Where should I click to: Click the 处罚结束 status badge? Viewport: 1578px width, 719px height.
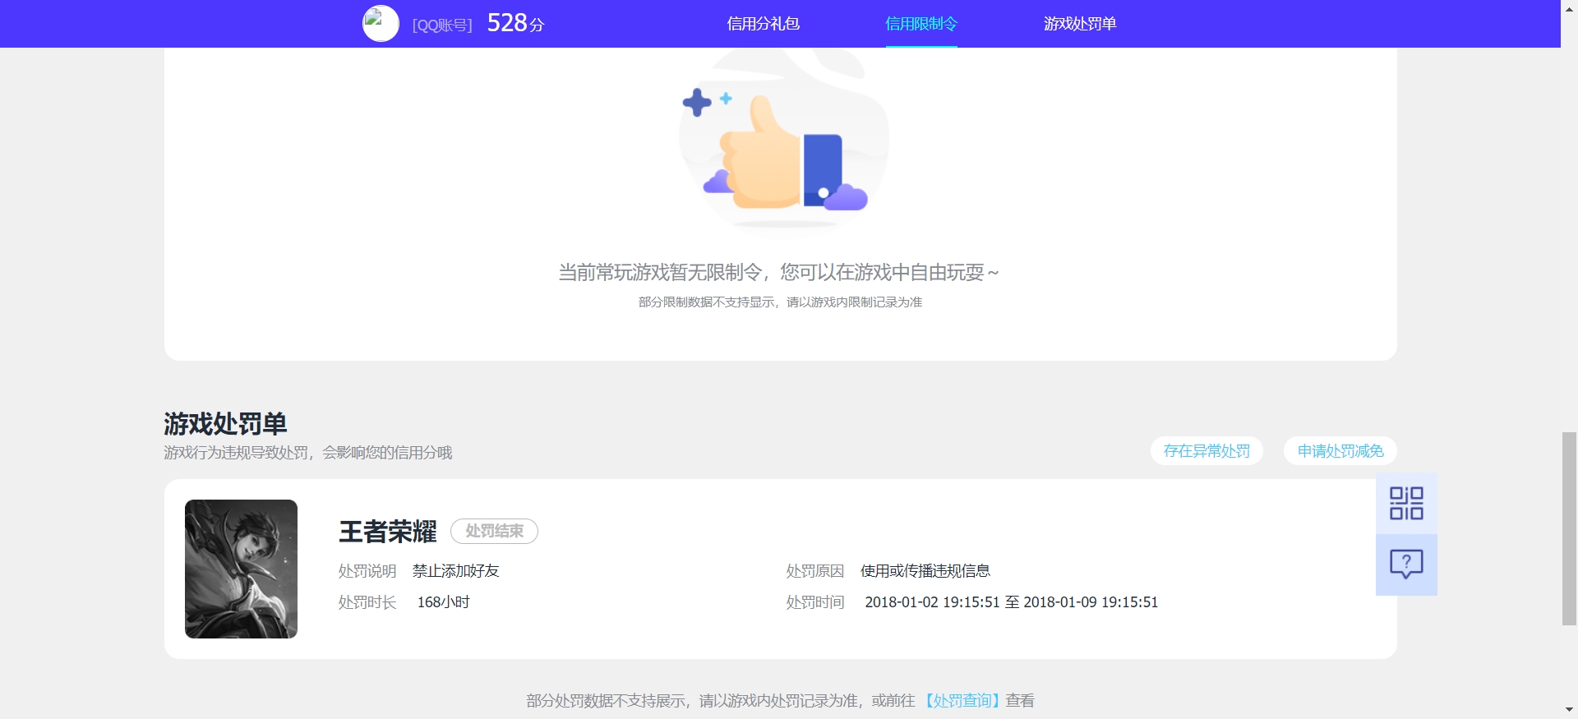[494, 531]
